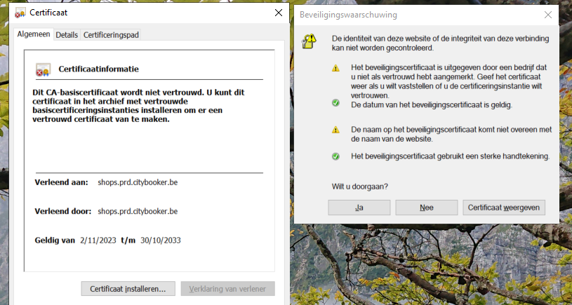This screenshot has height=305, width=572.
Task: Click warning icon beside untrusted company message
Action: [x=335, y=68]
